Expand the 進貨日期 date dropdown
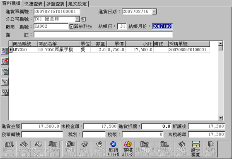The width and height of the screenshot is (232, 159). [x=154, y=12]
